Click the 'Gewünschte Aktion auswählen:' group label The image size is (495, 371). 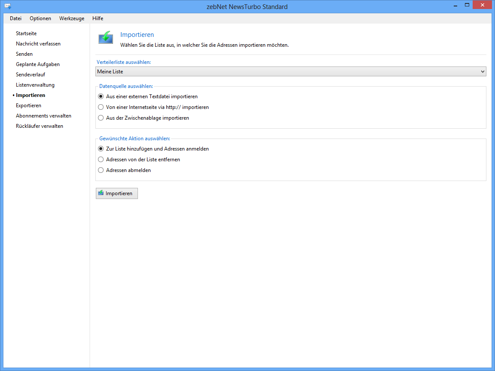point(134,139)
